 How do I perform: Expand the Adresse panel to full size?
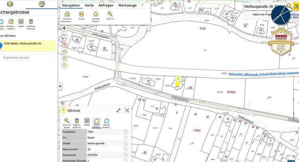118,110
